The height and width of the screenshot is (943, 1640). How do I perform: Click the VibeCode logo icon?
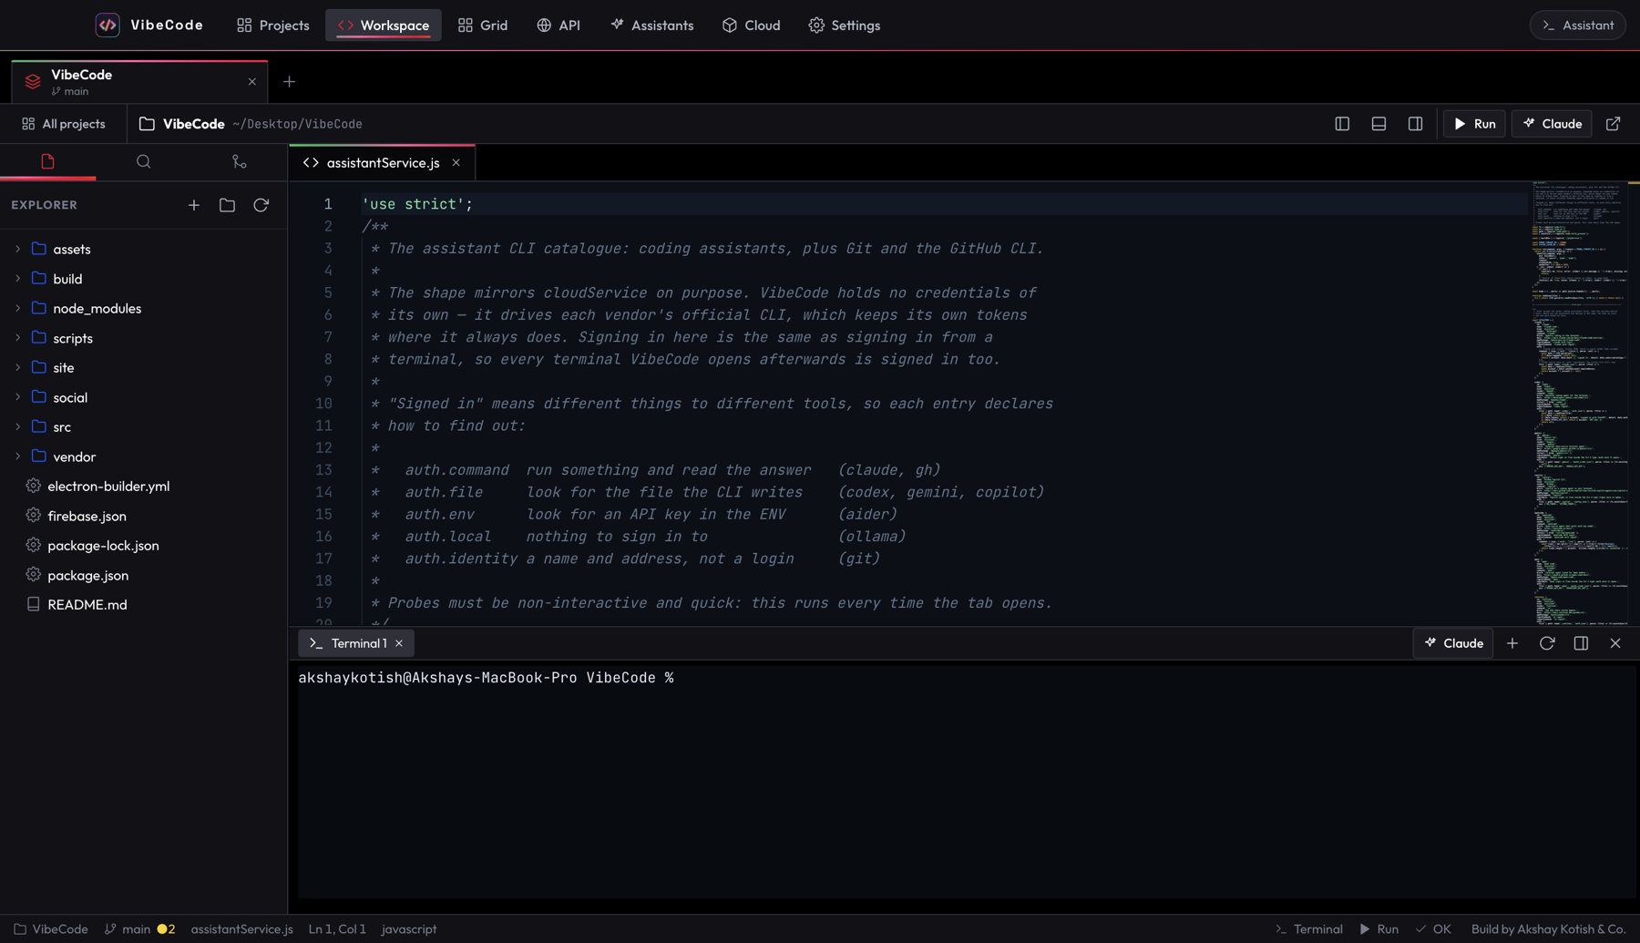pyautogui.click(x=108, y=26)
